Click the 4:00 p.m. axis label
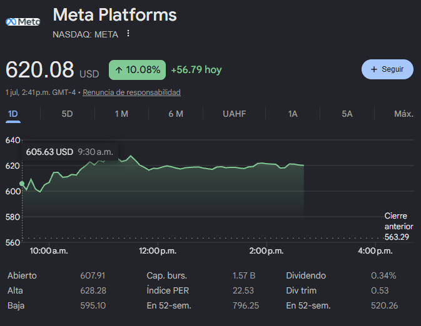 pos(375,251)
